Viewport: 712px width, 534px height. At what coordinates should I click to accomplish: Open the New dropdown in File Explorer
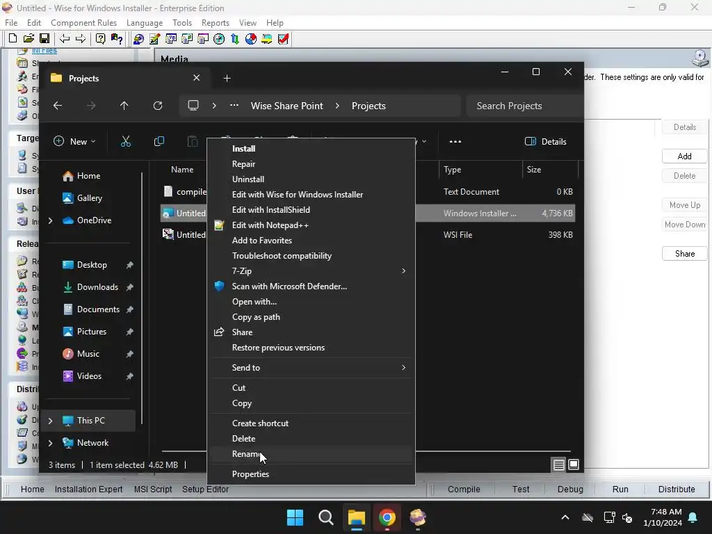pos(74,142)
